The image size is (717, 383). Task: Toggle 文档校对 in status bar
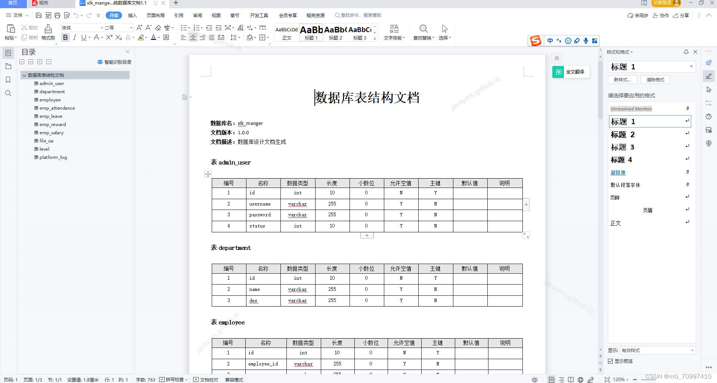[205, 380]
